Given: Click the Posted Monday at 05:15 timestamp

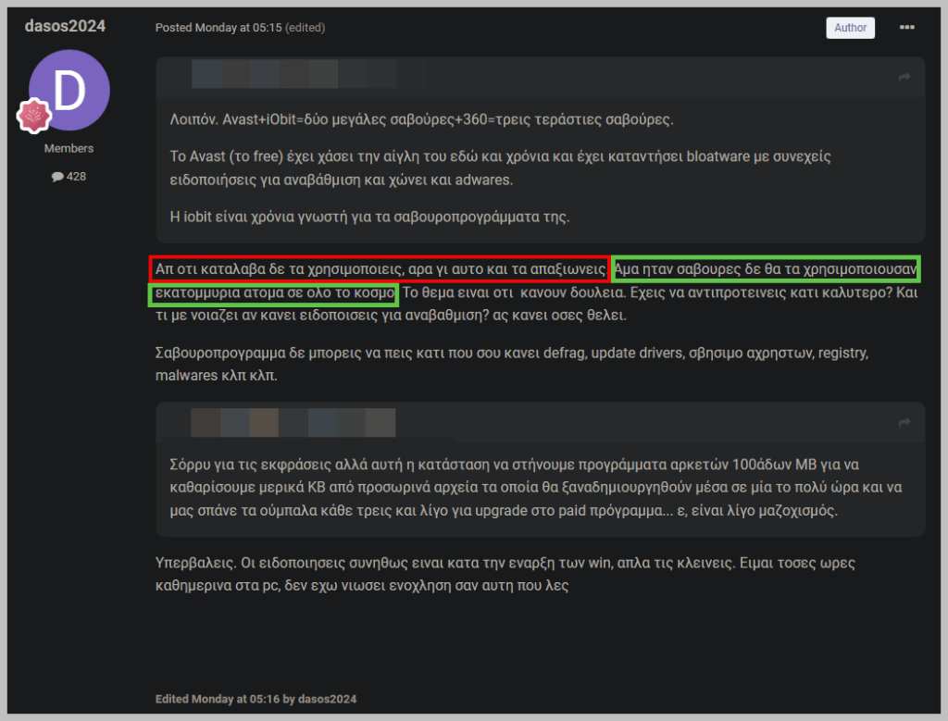Looking at the screenshot, I should 218,28.
